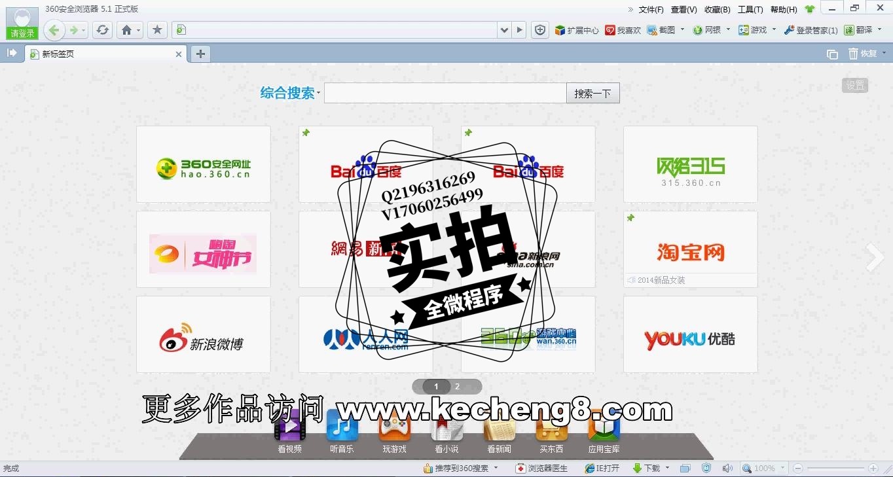
Task: Click the green shirt skin icon
Action: (x=810, y=9)
